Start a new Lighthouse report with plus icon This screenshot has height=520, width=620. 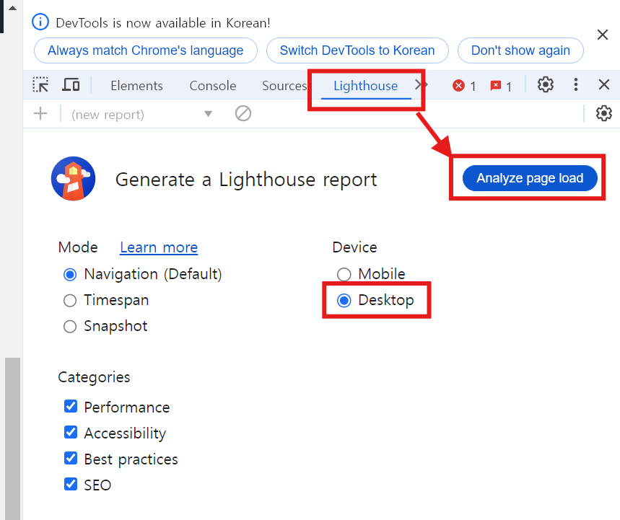(x=40, y=113)
